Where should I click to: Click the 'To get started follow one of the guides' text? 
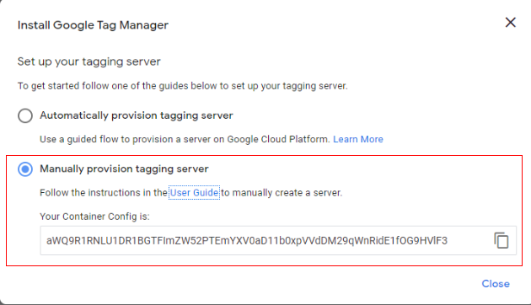[183, 86]
